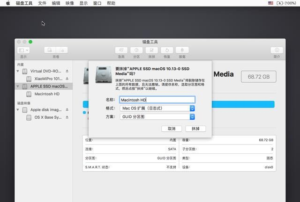
Task: Click the 不支持 S.M.A.R.T. status value
Action: tap(171, 167)
